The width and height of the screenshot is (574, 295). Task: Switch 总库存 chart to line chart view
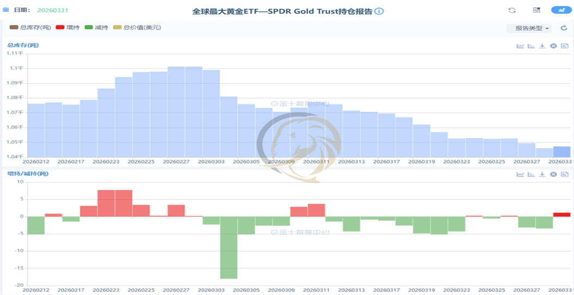point(520,46)
